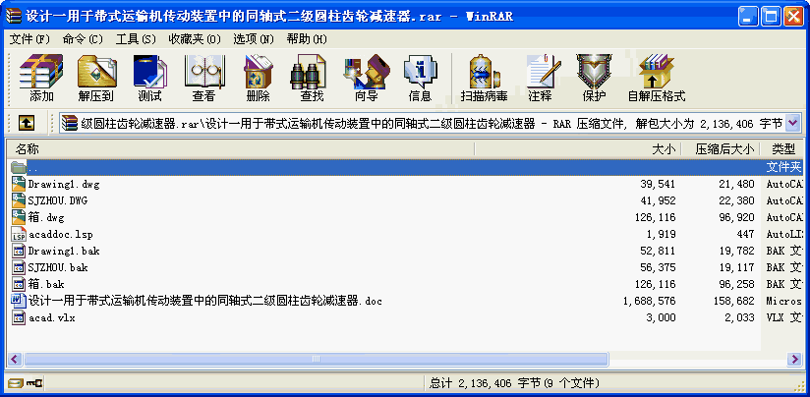Select the acaddoc.lsp file

point(60,235)
